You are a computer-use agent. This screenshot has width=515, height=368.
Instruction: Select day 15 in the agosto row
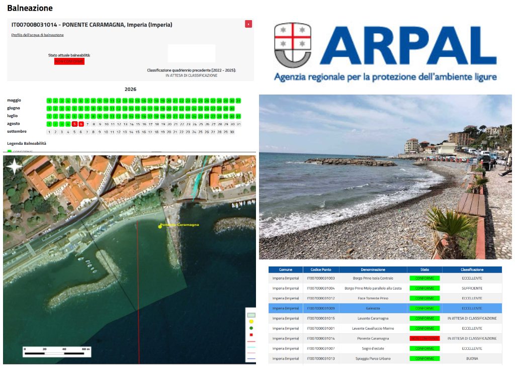click(138, 124)
